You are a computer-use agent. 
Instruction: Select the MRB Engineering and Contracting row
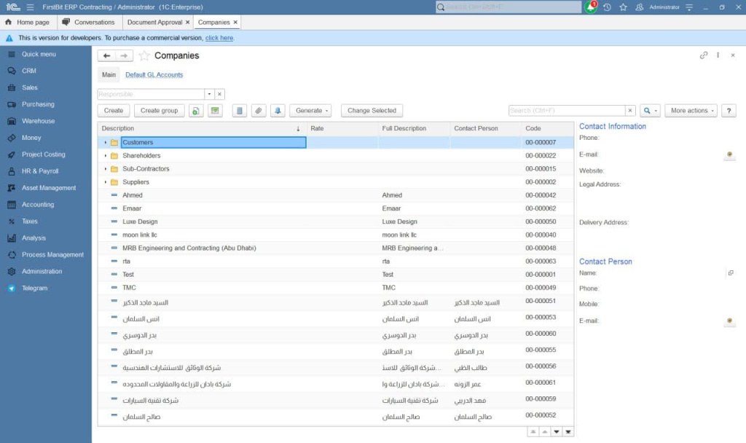point(335,248)
